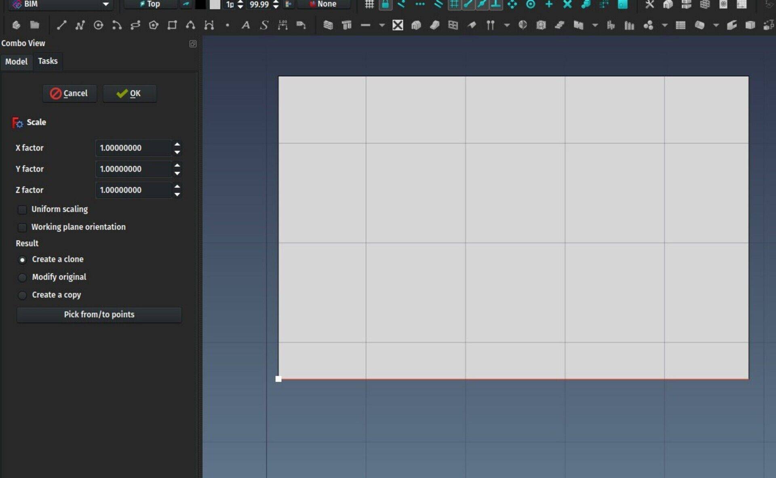Viewport: 776px width, 478px height.
Task: Select the Column tool
Action: [347, 25]
